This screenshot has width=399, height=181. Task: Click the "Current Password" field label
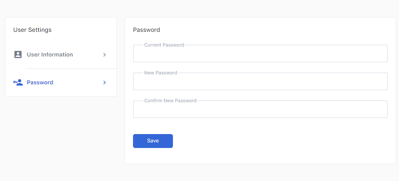click(x=164, y=45)
